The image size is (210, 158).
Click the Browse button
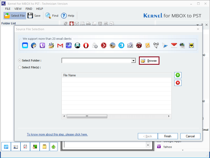pos(149,61)
